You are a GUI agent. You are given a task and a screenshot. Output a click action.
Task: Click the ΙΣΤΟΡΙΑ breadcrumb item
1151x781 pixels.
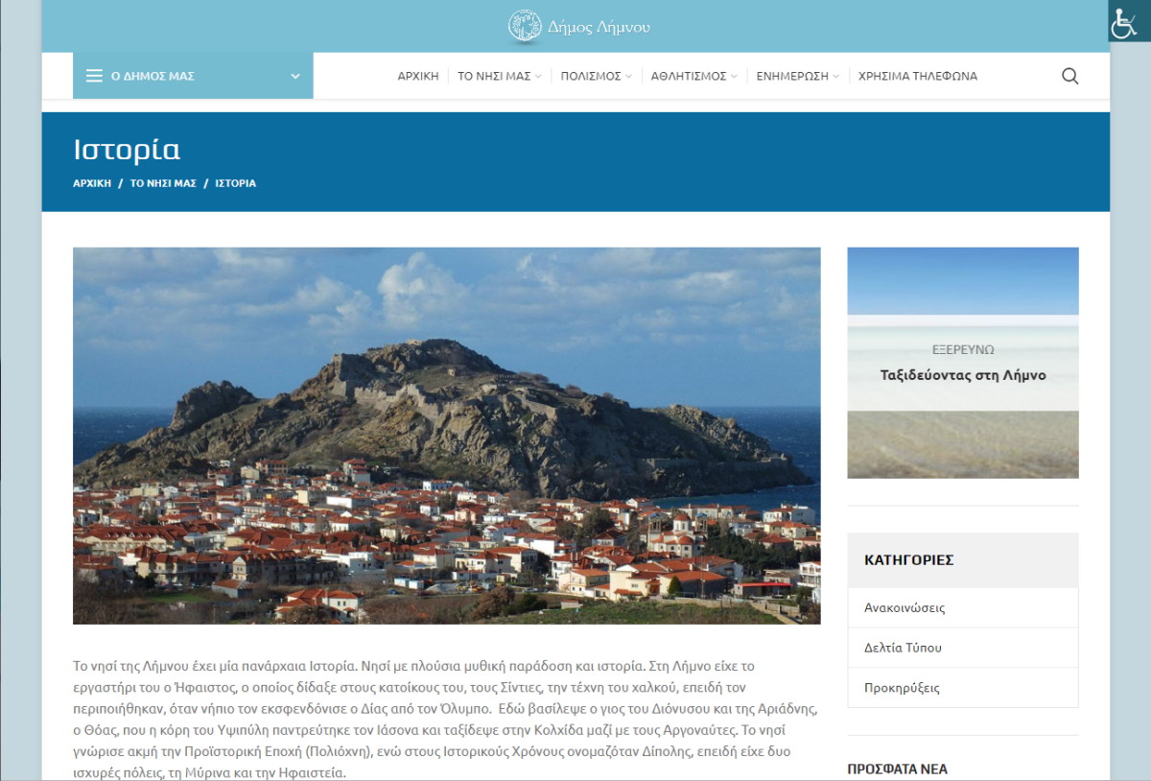click(x=235, y=182)
